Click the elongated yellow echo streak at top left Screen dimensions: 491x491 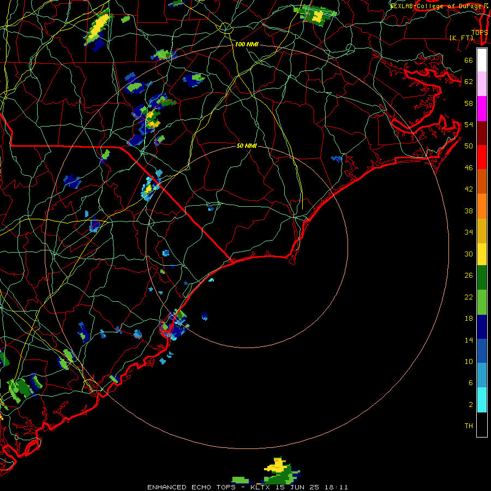98,28
